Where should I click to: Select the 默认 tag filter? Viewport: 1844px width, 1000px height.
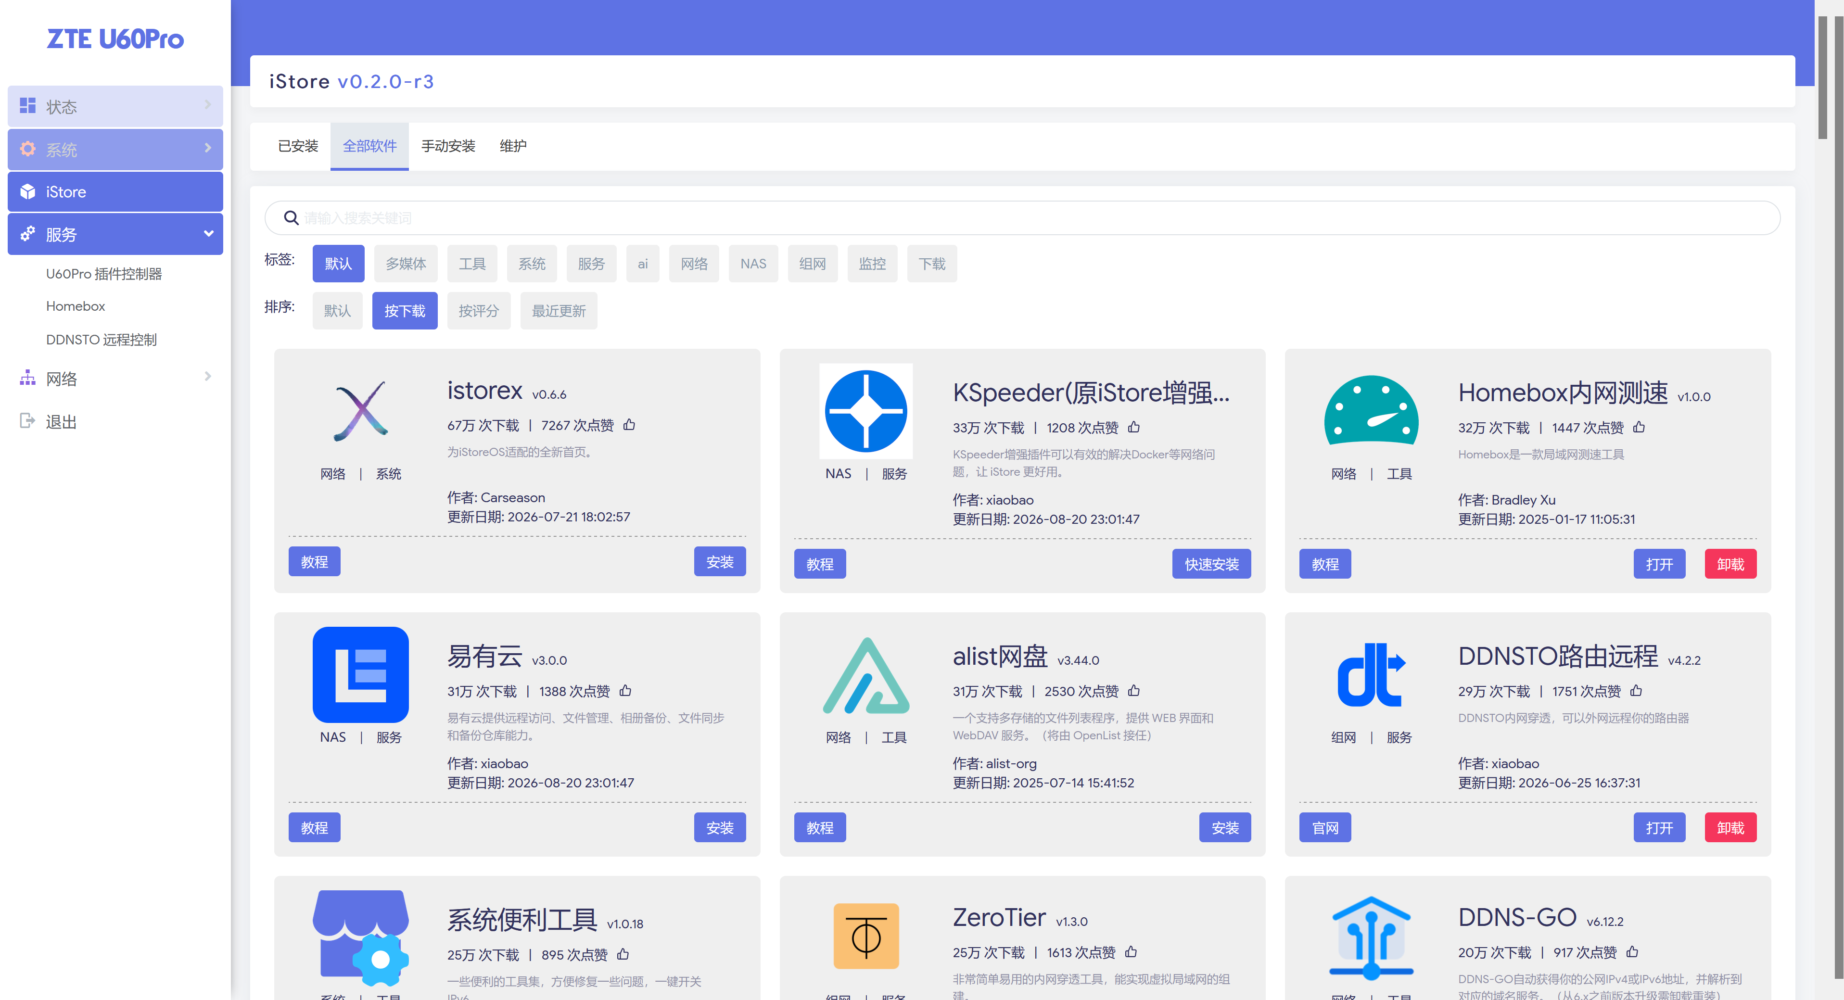pos(338,264)
